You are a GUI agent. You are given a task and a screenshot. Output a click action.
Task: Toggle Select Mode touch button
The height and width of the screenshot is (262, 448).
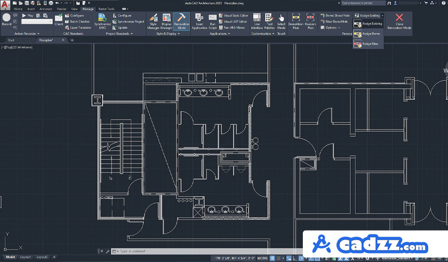281,21
